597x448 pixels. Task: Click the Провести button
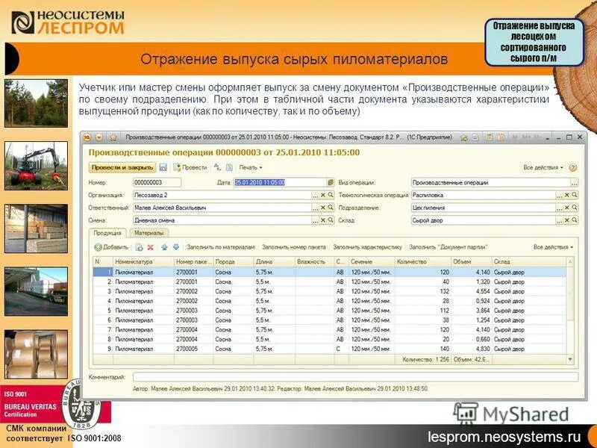190,167
